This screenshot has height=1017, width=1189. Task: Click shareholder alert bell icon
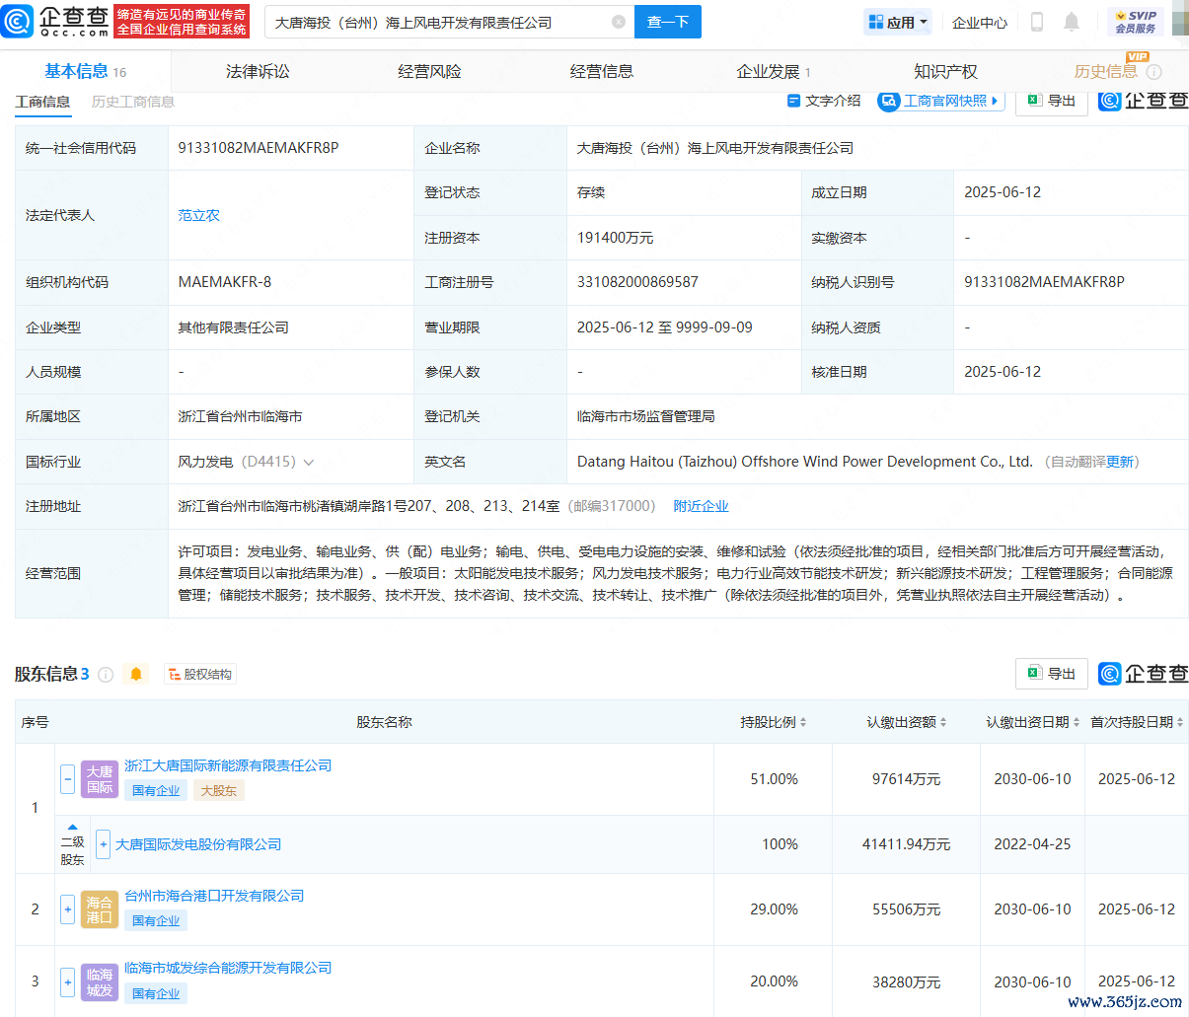pos(136,674)
